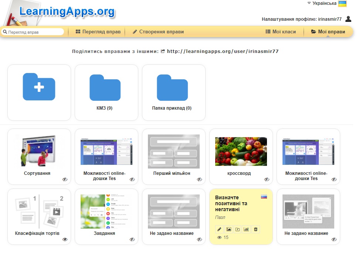Click the Перший мільйон exercise thumbnail
This screenshot has height=253, width=362.
pyautogui.click(x=174, y=152)
